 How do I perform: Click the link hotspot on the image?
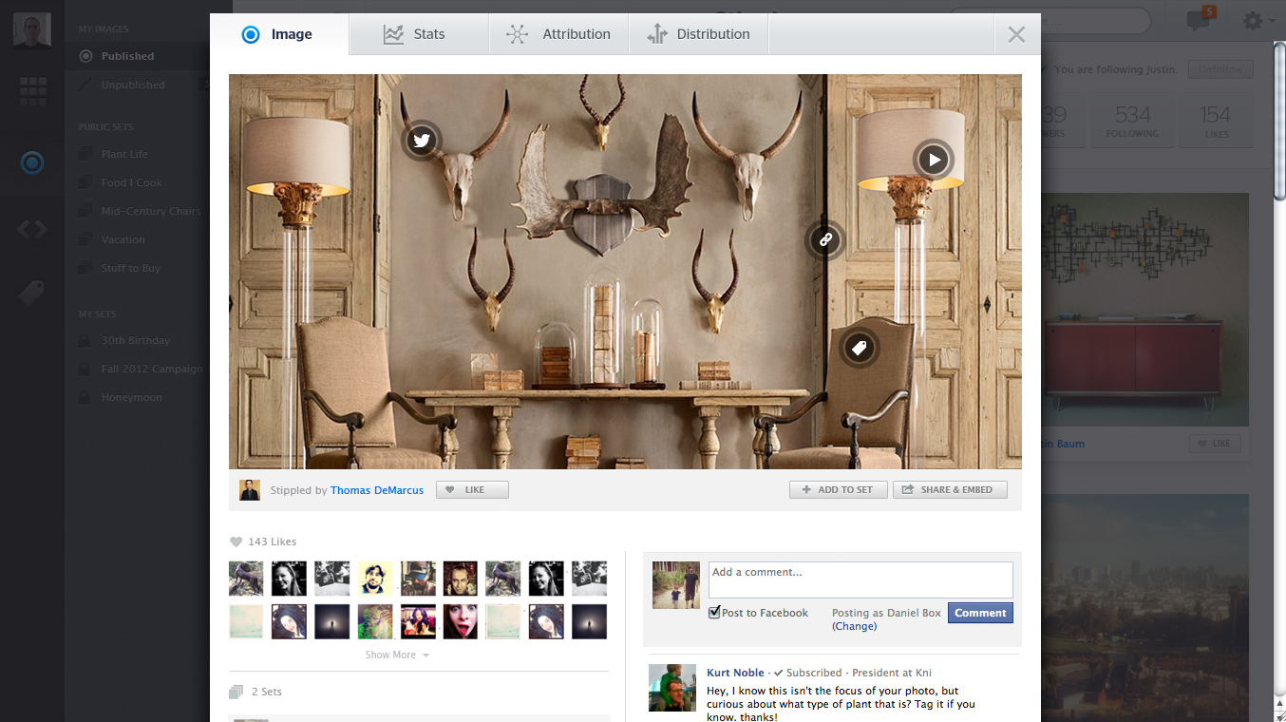825,240
